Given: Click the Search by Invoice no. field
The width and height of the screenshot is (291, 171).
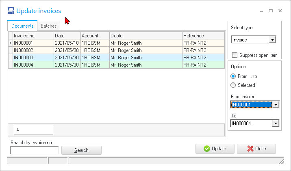Looking at the screenshot, I should (x=34, y=150).
